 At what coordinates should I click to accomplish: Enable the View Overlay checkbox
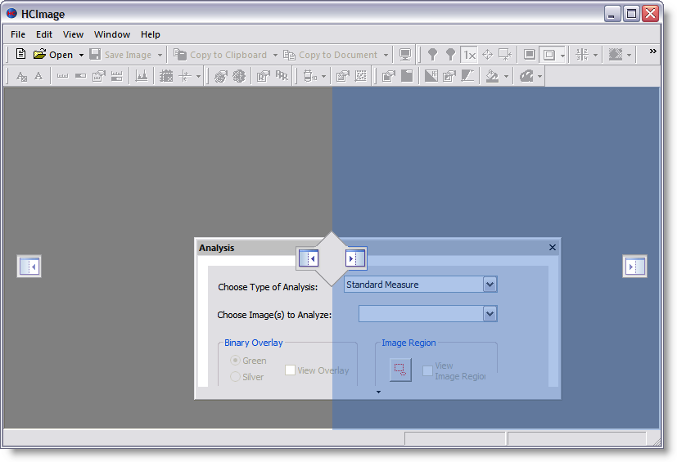tap(290, 370)
